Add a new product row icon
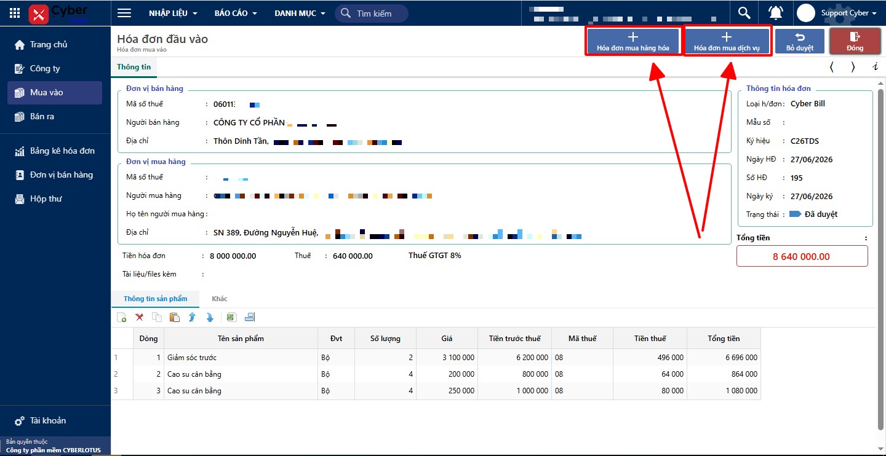886x456 pixels. coord(122,317)
